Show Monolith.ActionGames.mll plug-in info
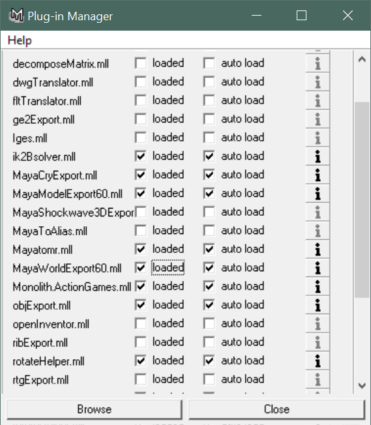The width and height of the screenshot is (371, 425). (x=318, y=287)
